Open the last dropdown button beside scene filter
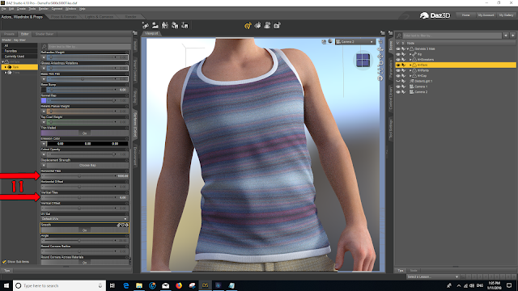518x291 pixels. (x=512, y=36)
